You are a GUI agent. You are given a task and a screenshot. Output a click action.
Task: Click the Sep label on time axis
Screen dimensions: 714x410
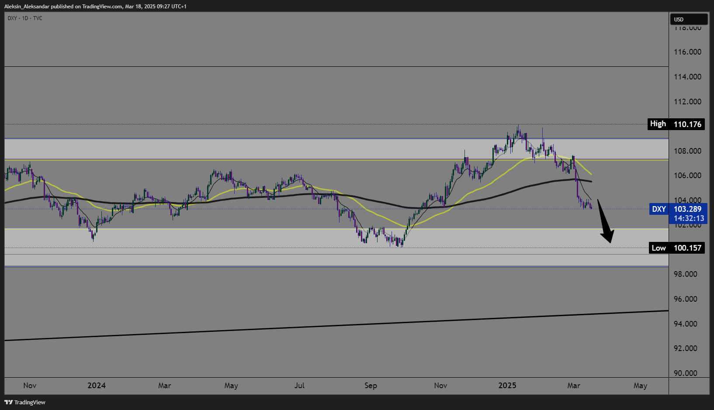(371, 386)
